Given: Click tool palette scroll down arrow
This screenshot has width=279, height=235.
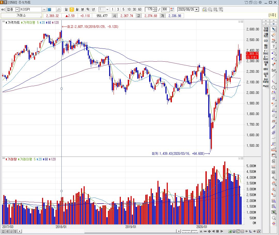Looking at the screenshot, I should click(274, 24).
